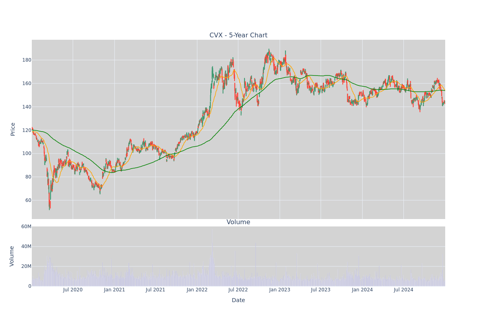The width and height of the screenshot is (477, 318).
Task: Click the "Jul 2022" date tick label
Action: tap(238, 290)
